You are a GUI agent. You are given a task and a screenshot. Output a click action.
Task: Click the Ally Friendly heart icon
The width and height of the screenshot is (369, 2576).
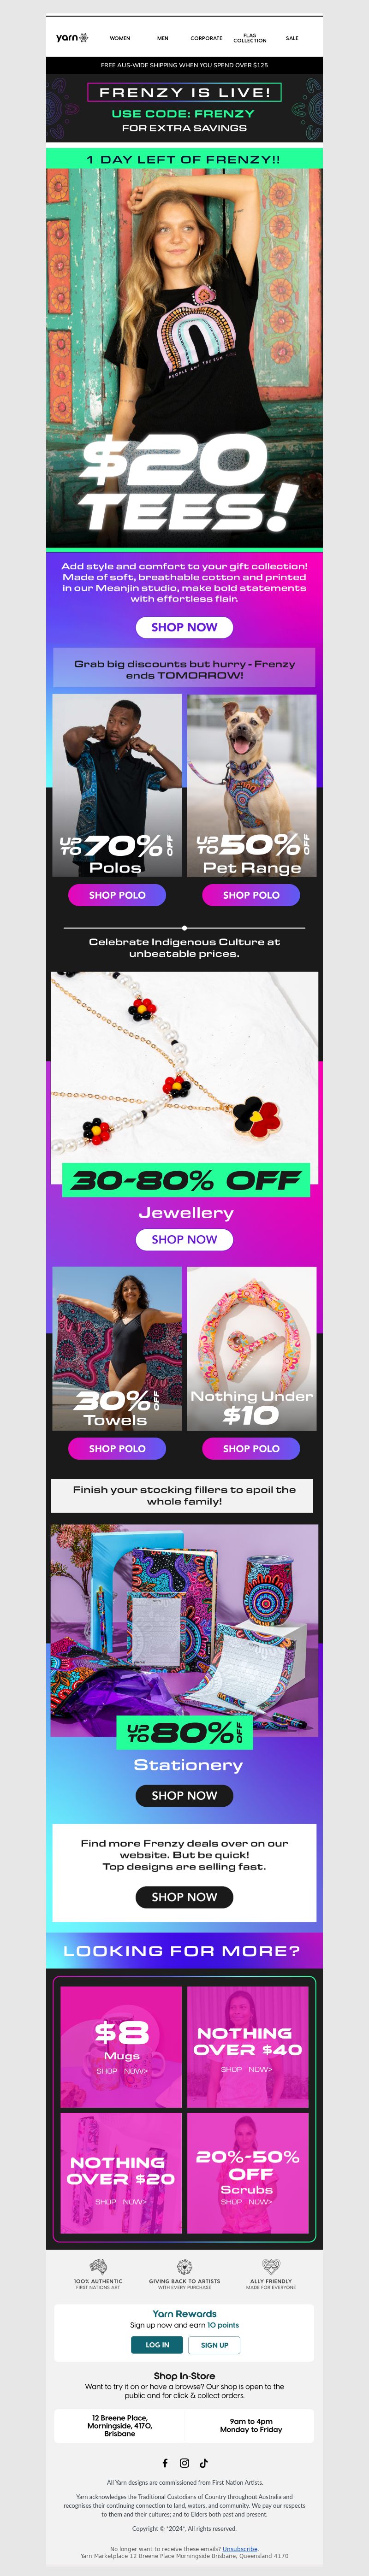point(271,2266)
